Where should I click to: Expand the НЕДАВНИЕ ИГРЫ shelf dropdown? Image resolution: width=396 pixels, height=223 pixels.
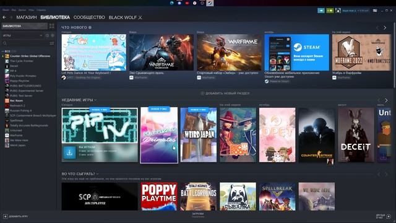[x=95, y=100]
